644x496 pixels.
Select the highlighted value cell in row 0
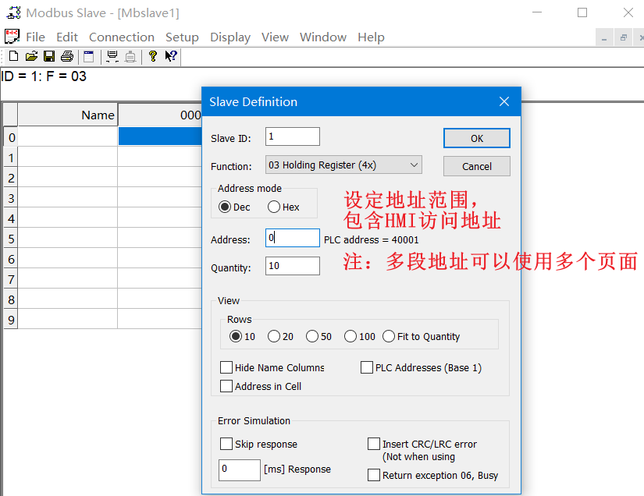(x=160, y=136)
